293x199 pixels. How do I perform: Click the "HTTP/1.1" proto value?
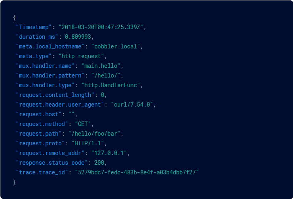click(x=87, y=143)
